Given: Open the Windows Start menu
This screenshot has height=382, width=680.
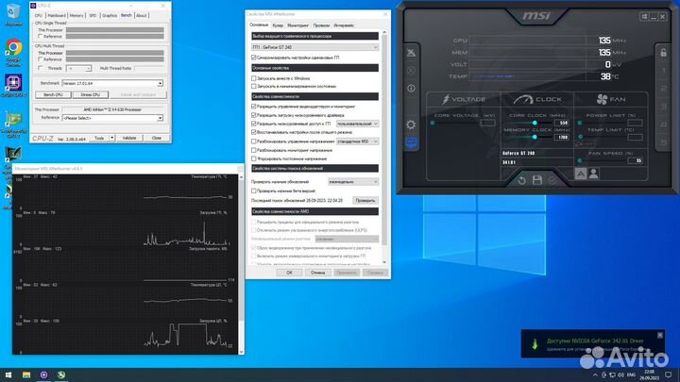Looking at the screenshot, I should 8,374.
